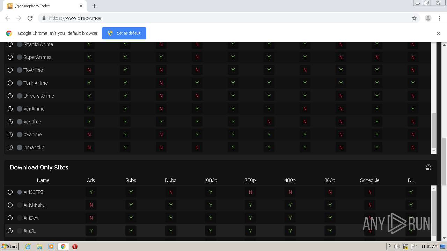
Task: Open the Shahiid Anime site link
Action: click(38, 44)
